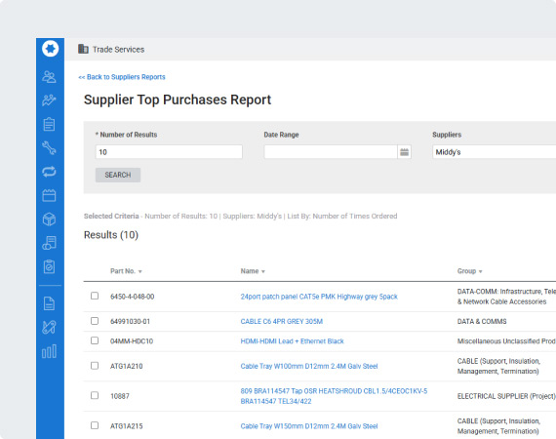Open the Reports bar chart icon in sidebar
The width and height of the screenshot is (556, 439).
50,351
